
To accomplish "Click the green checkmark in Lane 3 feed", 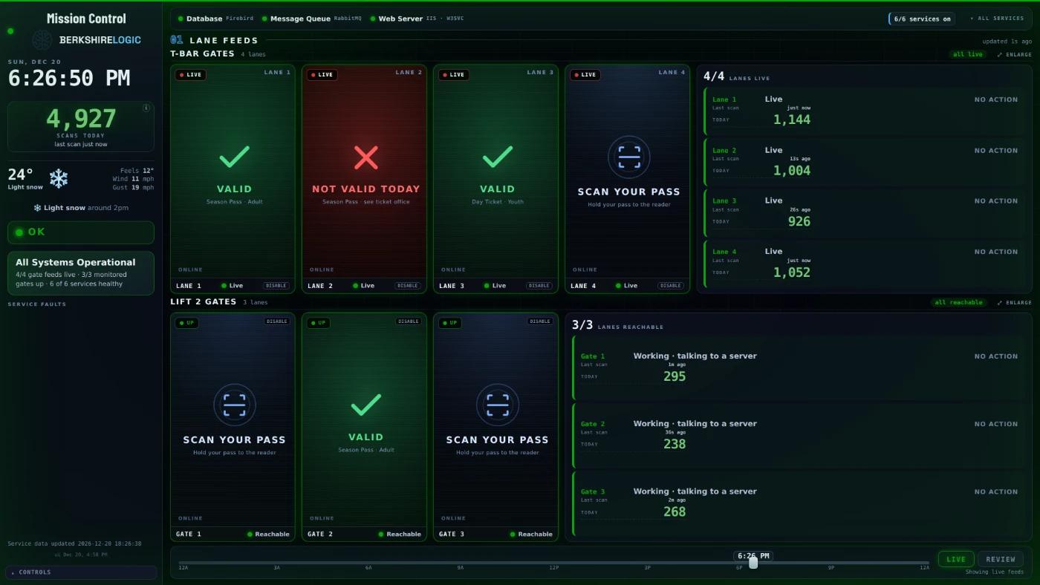I will 497,157.
